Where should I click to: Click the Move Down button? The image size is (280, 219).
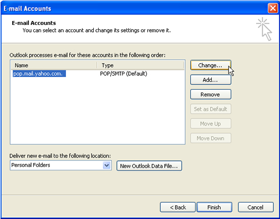211,138
